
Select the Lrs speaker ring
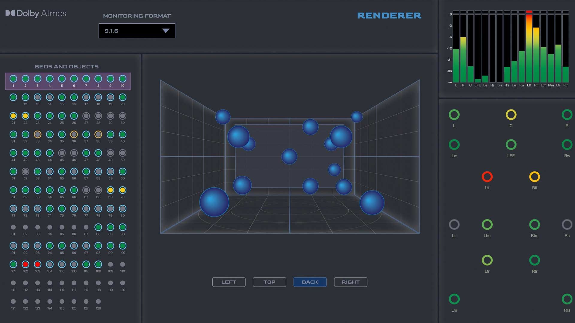pyautogui.click(x=454, y=299)
